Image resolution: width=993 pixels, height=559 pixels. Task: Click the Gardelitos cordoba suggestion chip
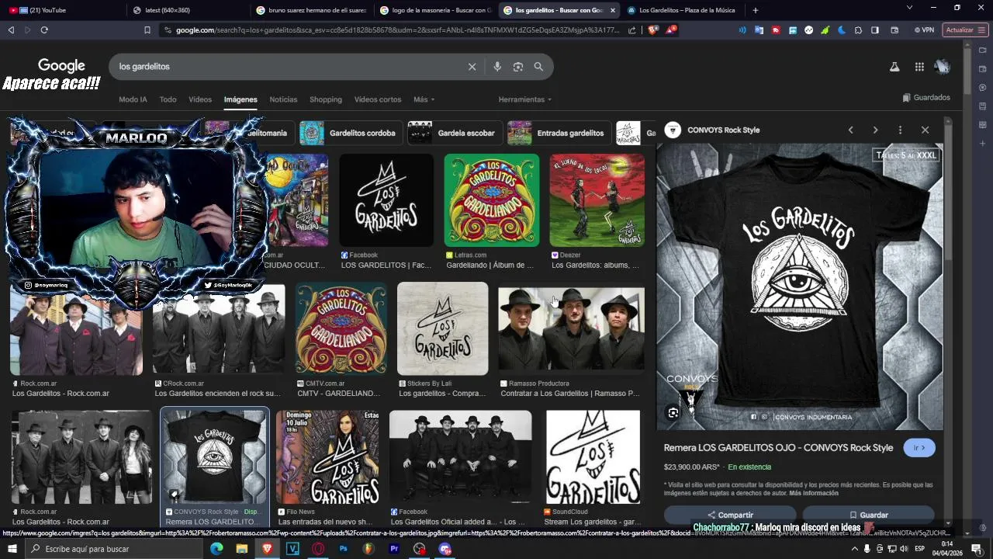[x=351, y=133]
